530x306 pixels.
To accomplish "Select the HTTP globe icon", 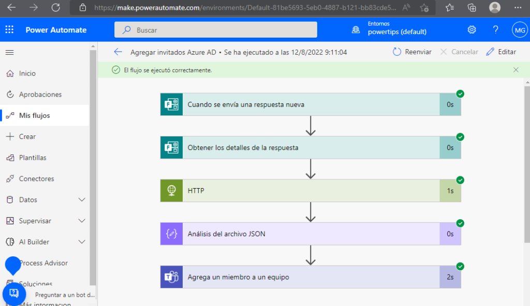I will point(171,190).
